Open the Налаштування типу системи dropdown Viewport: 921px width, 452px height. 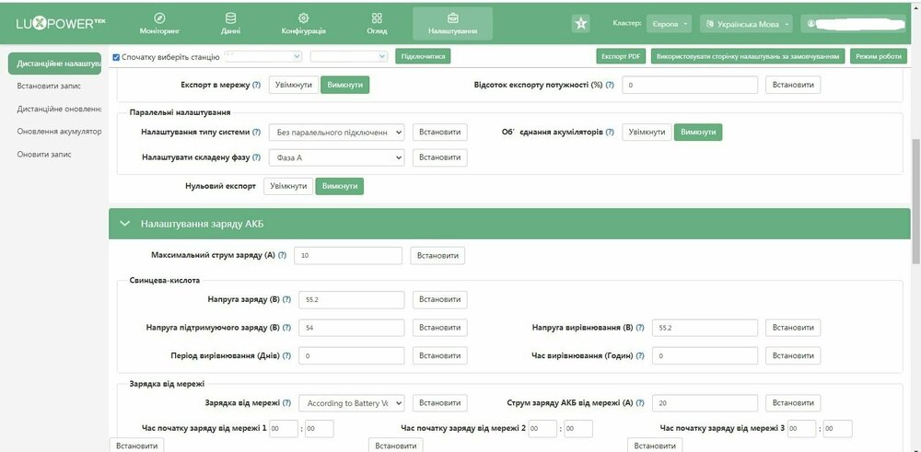click(337, 133)
